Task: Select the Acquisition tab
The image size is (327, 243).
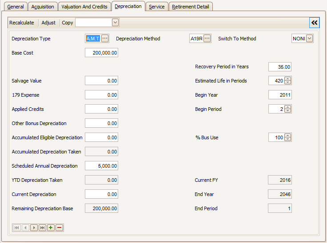Action: (x=43, y=7)
